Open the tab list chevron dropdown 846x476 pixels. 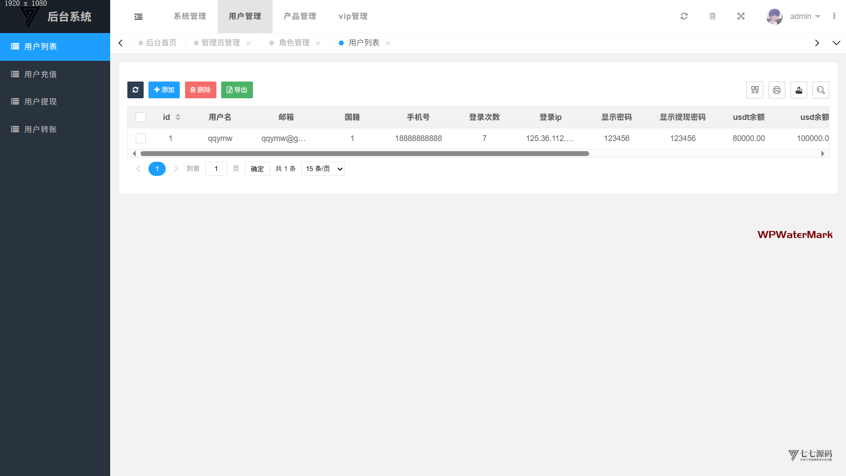[x=836, y=43]
